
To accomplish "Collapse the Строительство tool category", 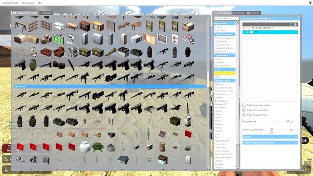I will [224, 34].
